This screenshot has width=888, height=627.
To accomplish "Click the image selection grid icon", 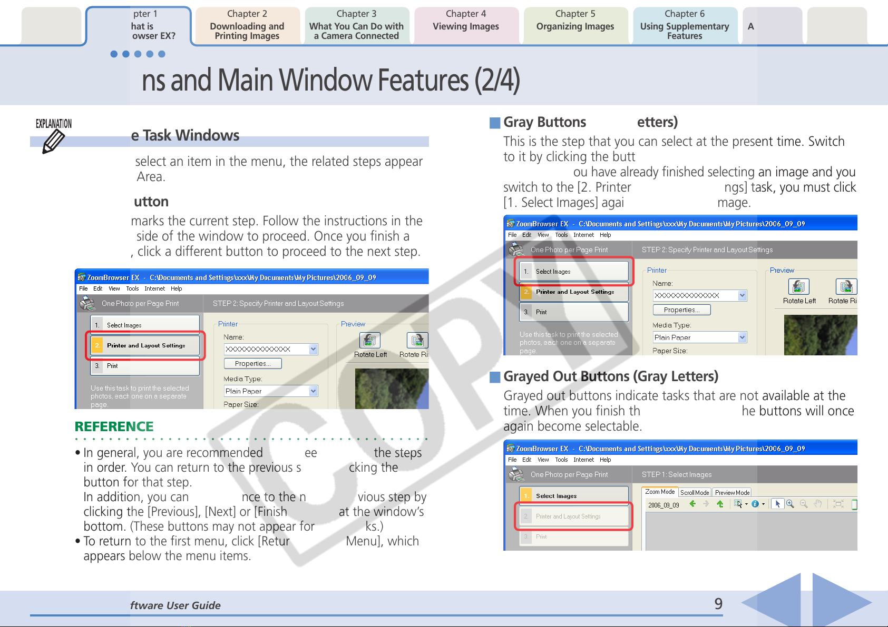I will (738, 504).
